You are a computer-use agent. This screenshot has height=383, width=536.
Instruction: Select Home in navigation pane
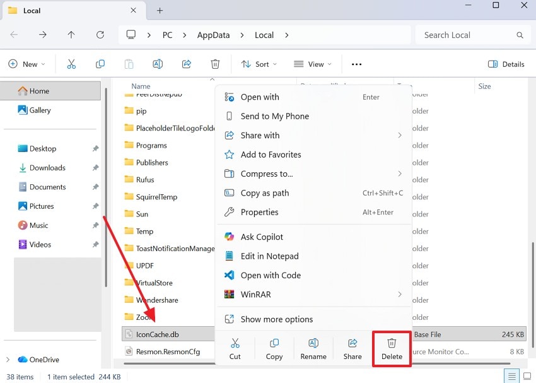click(50, 91)
